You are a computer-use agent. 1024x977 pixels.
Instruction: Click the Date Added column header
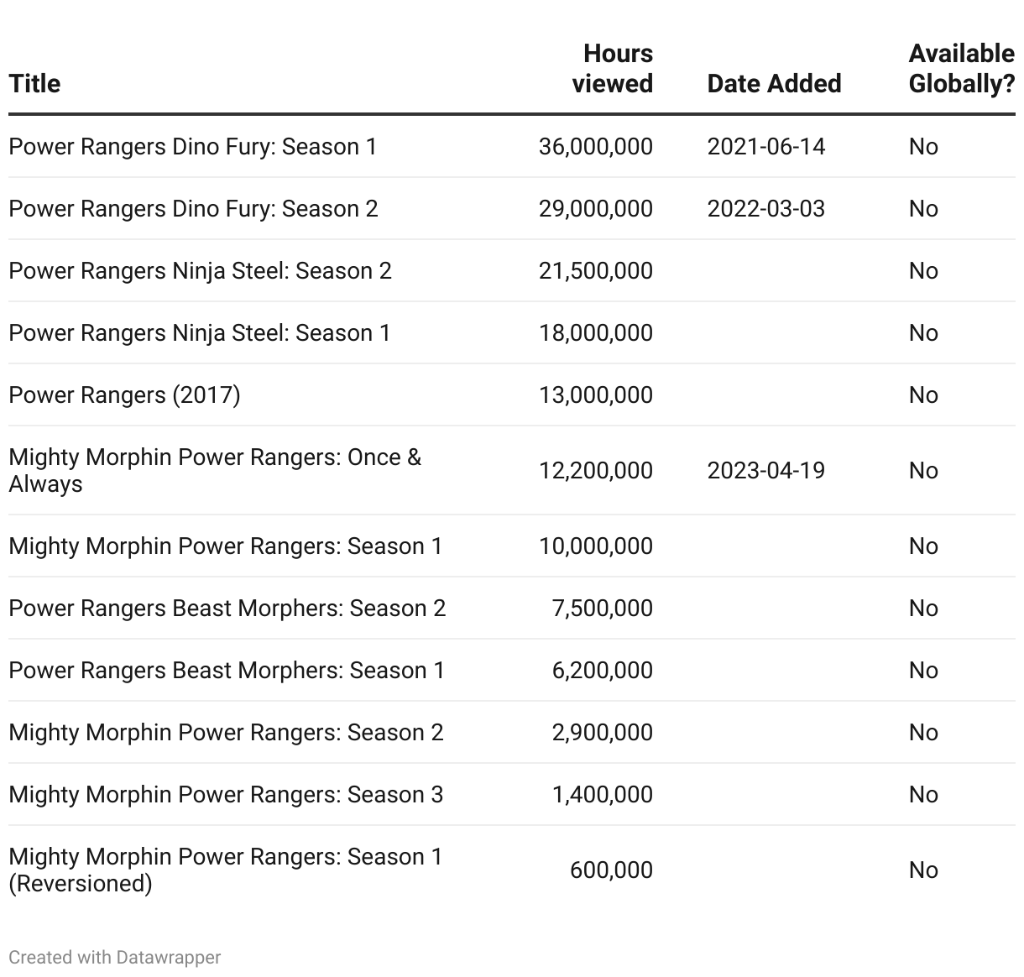point(774,84)
